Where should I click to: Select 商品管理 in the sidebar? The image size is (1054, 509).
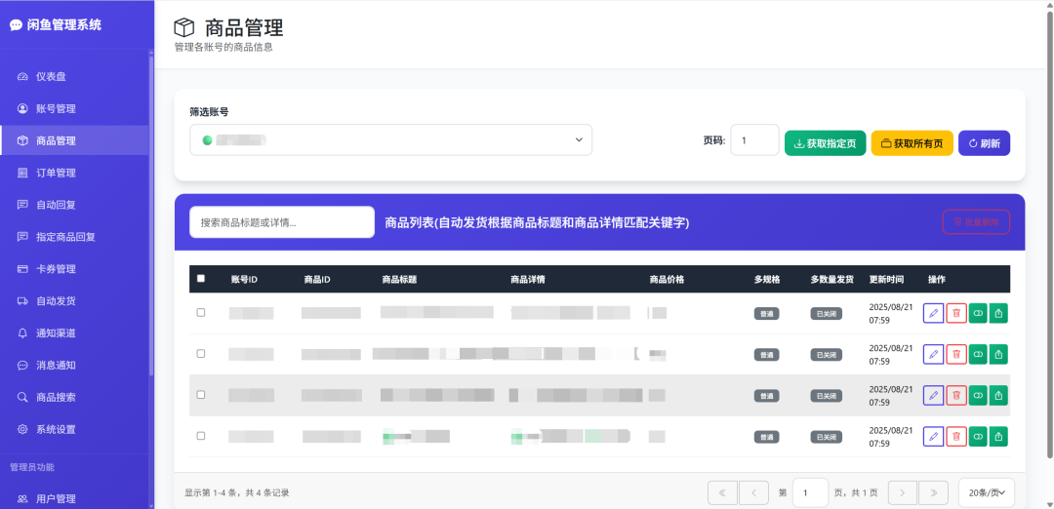pos(74,141)
